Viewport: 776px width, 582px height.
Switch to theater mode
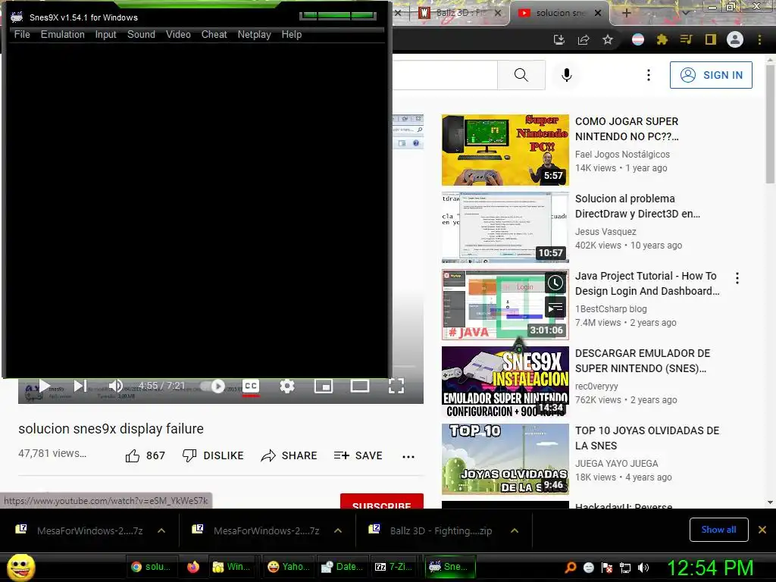[x=360, y=386]
